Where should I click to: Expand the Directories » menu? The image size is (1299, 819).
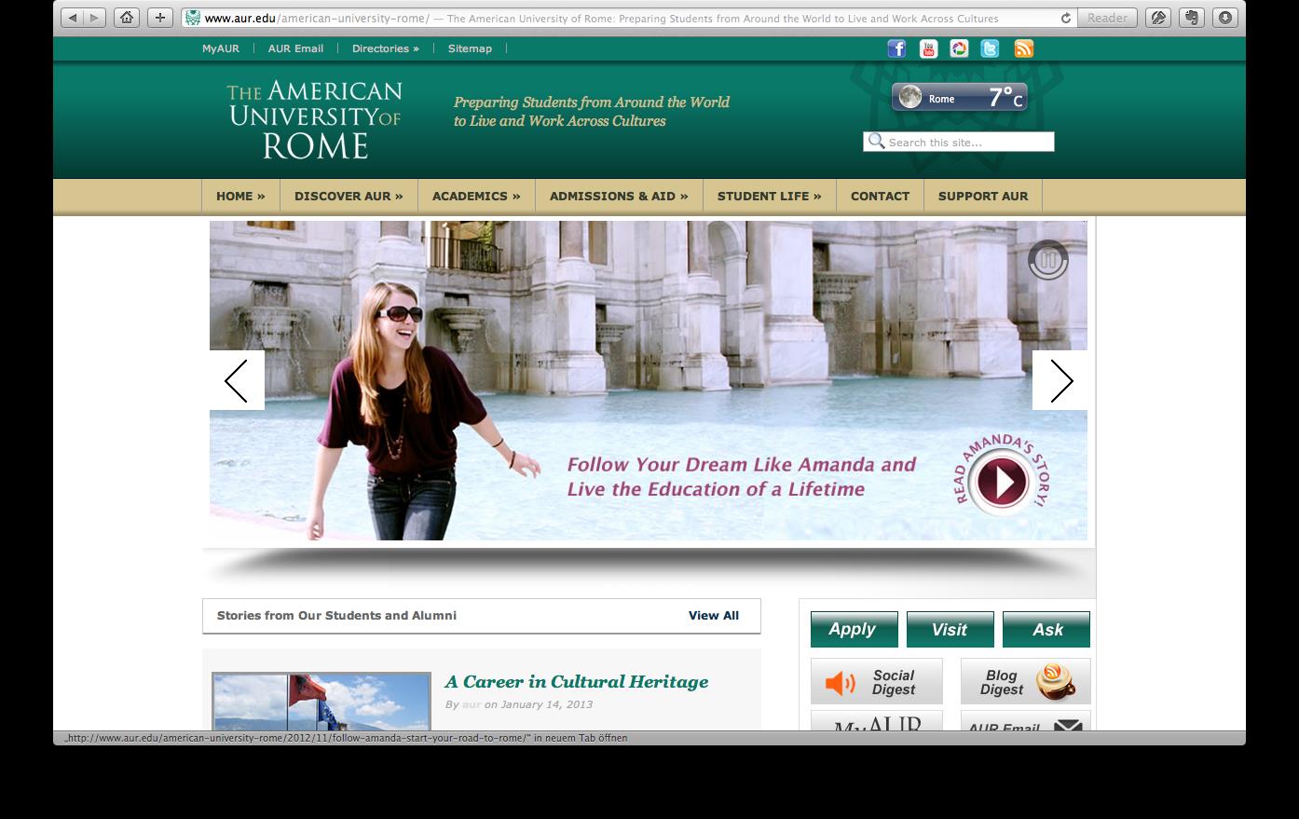point(385,48)
